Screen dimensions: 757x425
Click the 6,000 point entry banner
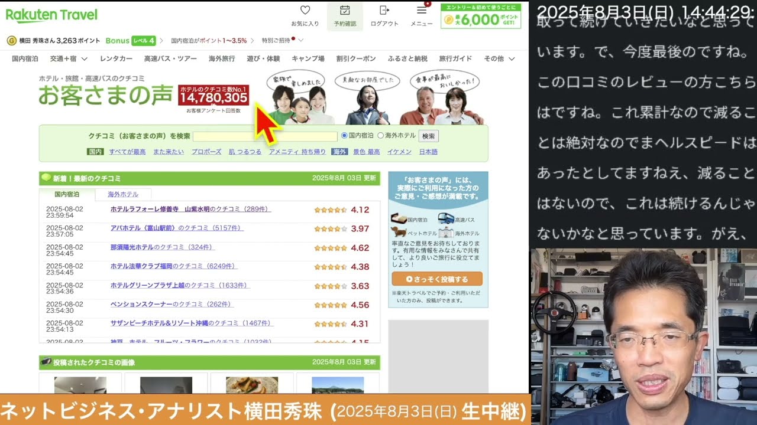[x=481, y=15]
